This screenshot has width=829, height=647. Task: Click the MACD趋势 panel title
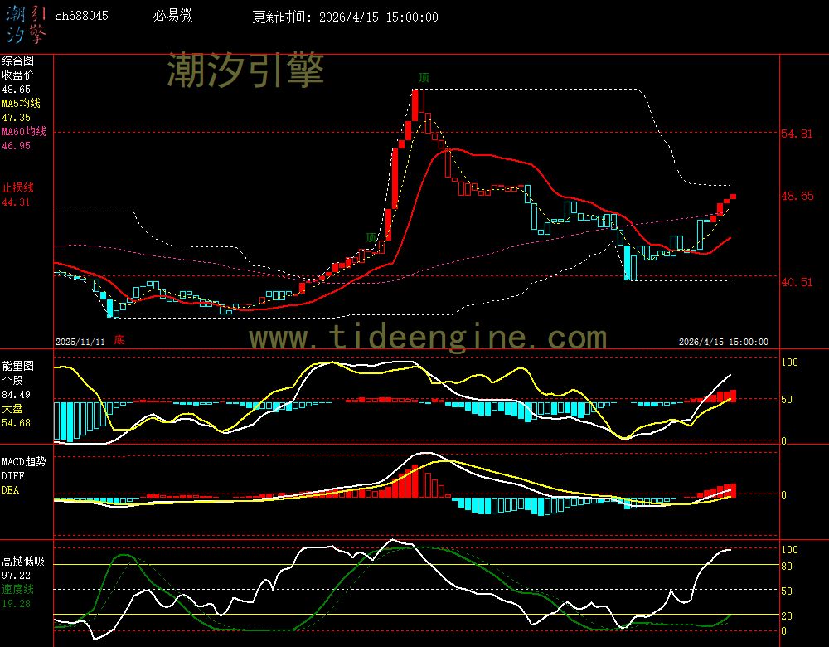23,461
